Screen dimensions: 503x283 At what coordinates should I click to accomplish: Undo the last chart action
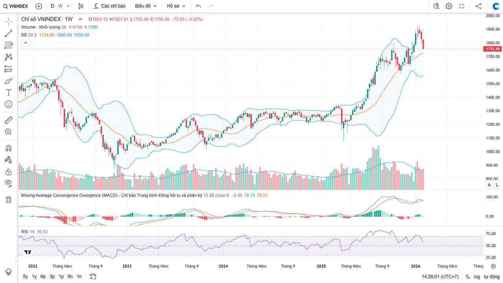coord(198,6)
